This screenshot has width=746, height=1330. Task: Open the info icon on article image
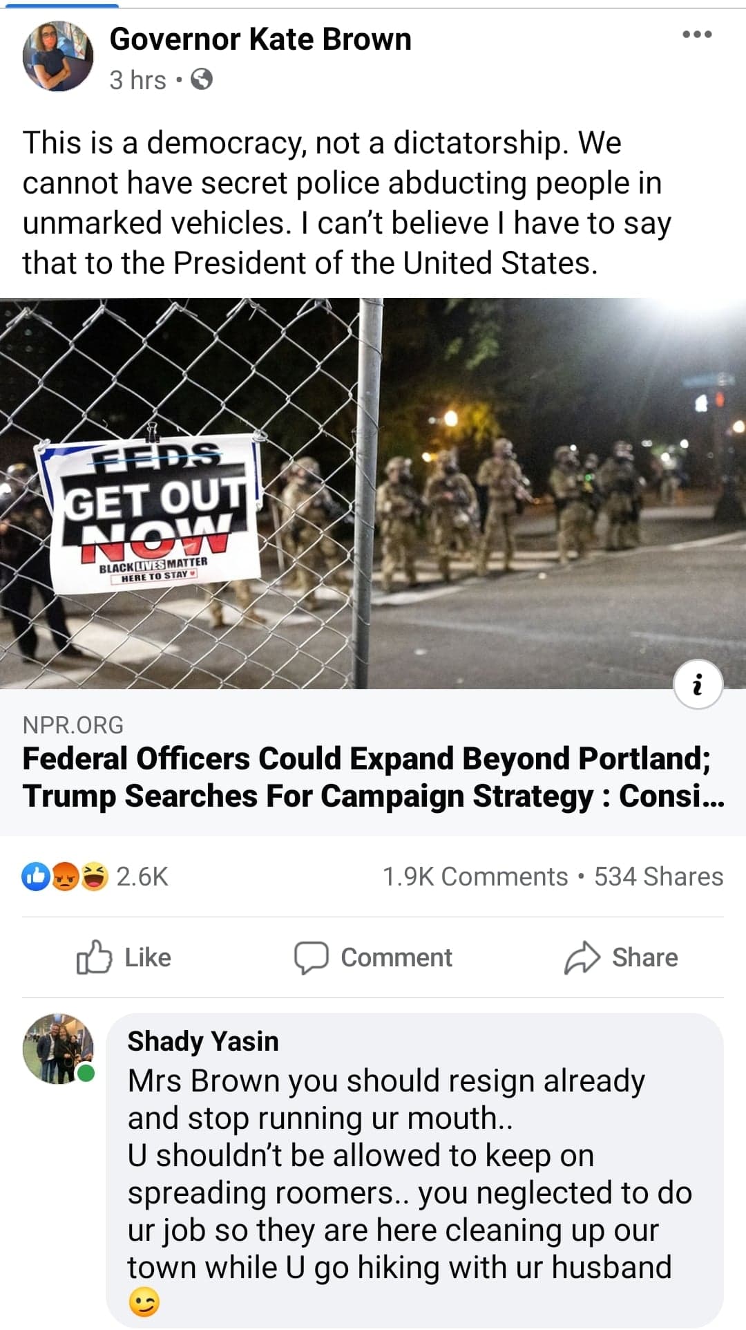[698, 684]
